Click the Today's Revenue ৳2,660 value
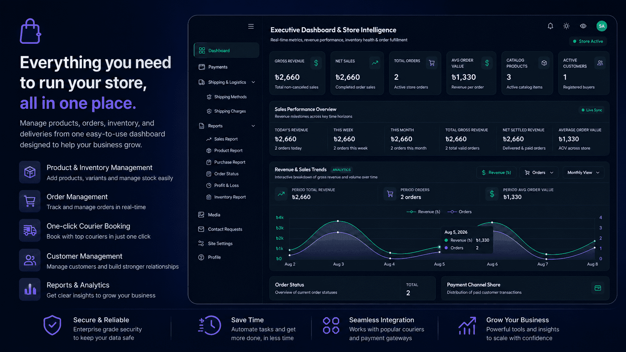The width and height of the screenshot is (626, 352). tap(286, 139)
